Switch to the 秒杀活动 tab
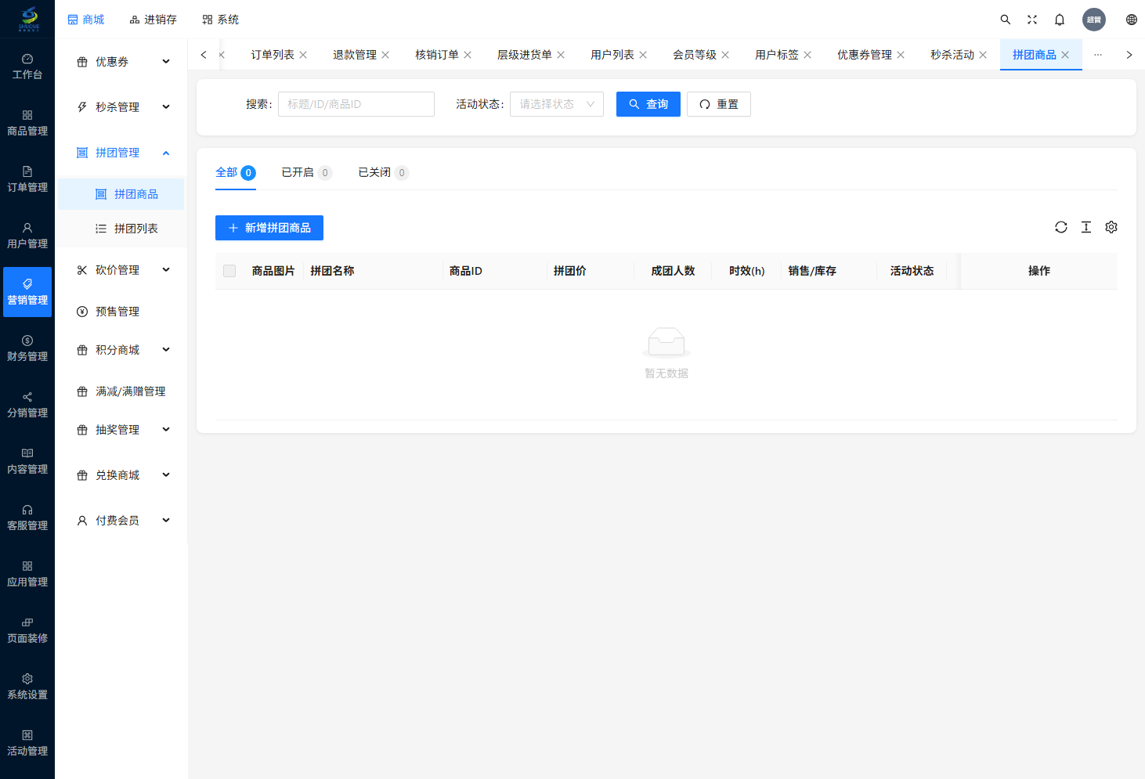This screenshot has width=1145, height=779. pyautogui.click(x=952, y=55)
